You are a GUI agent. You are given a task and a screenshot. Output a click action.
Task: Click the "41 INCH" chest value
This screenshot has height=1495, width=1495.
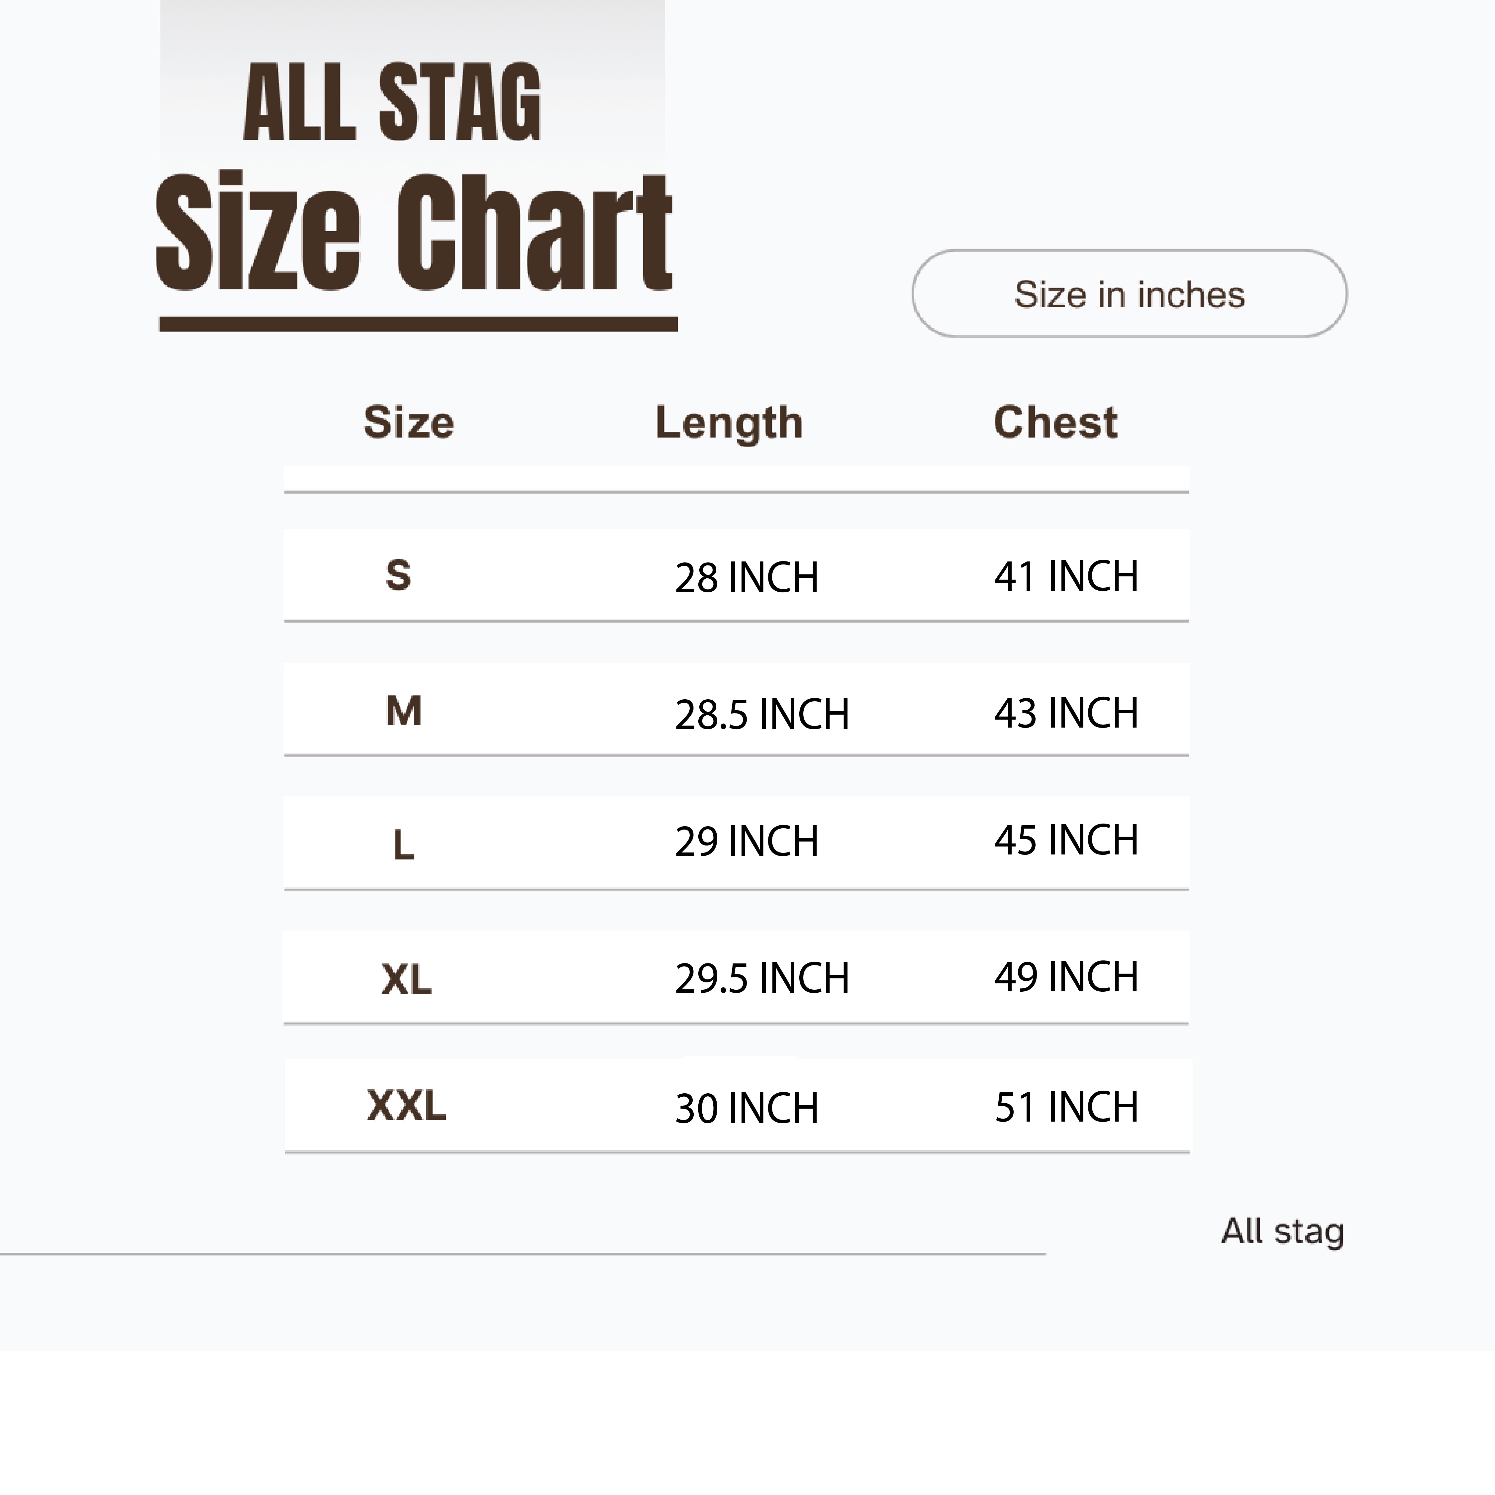point(1065,576)
